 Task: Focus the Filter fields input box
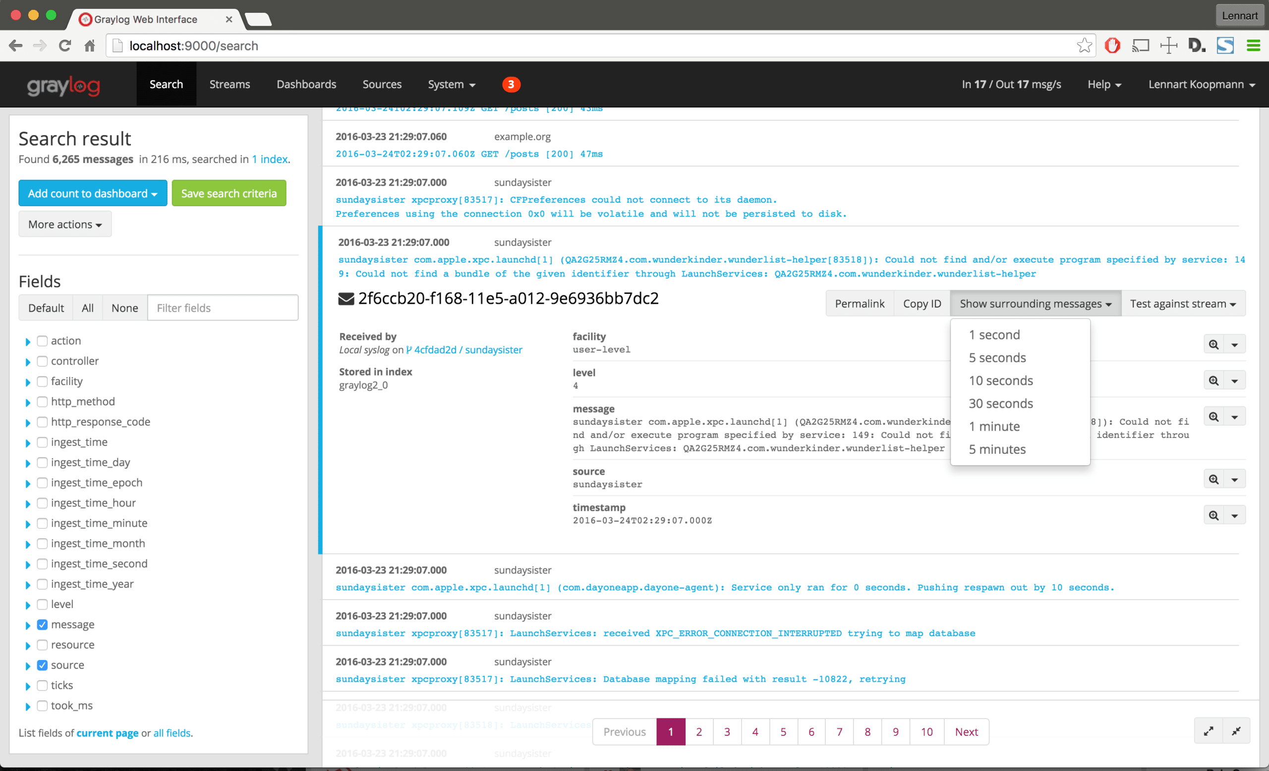coord(223,308)
